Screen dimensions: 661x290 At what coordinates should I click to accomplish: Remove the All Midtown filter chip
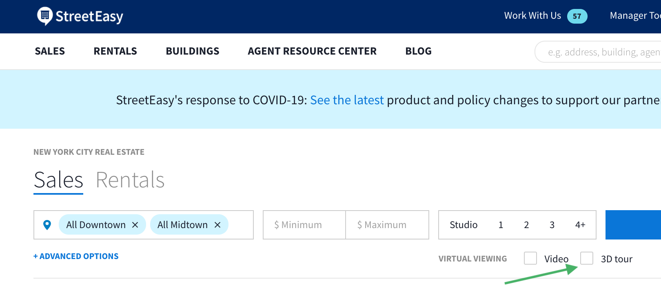tap(217, 225)
